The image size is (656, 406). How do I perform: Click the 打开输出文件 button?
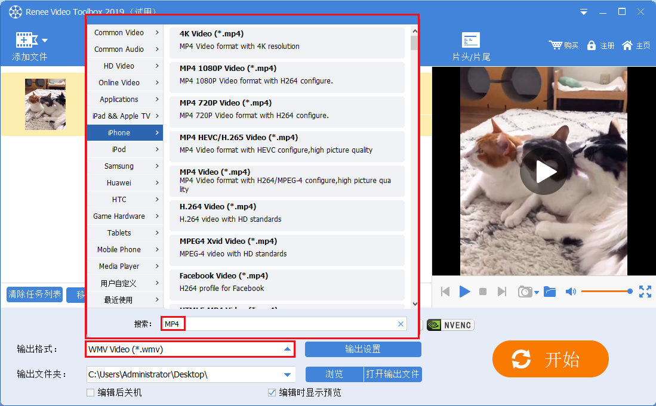pos(392,374)
